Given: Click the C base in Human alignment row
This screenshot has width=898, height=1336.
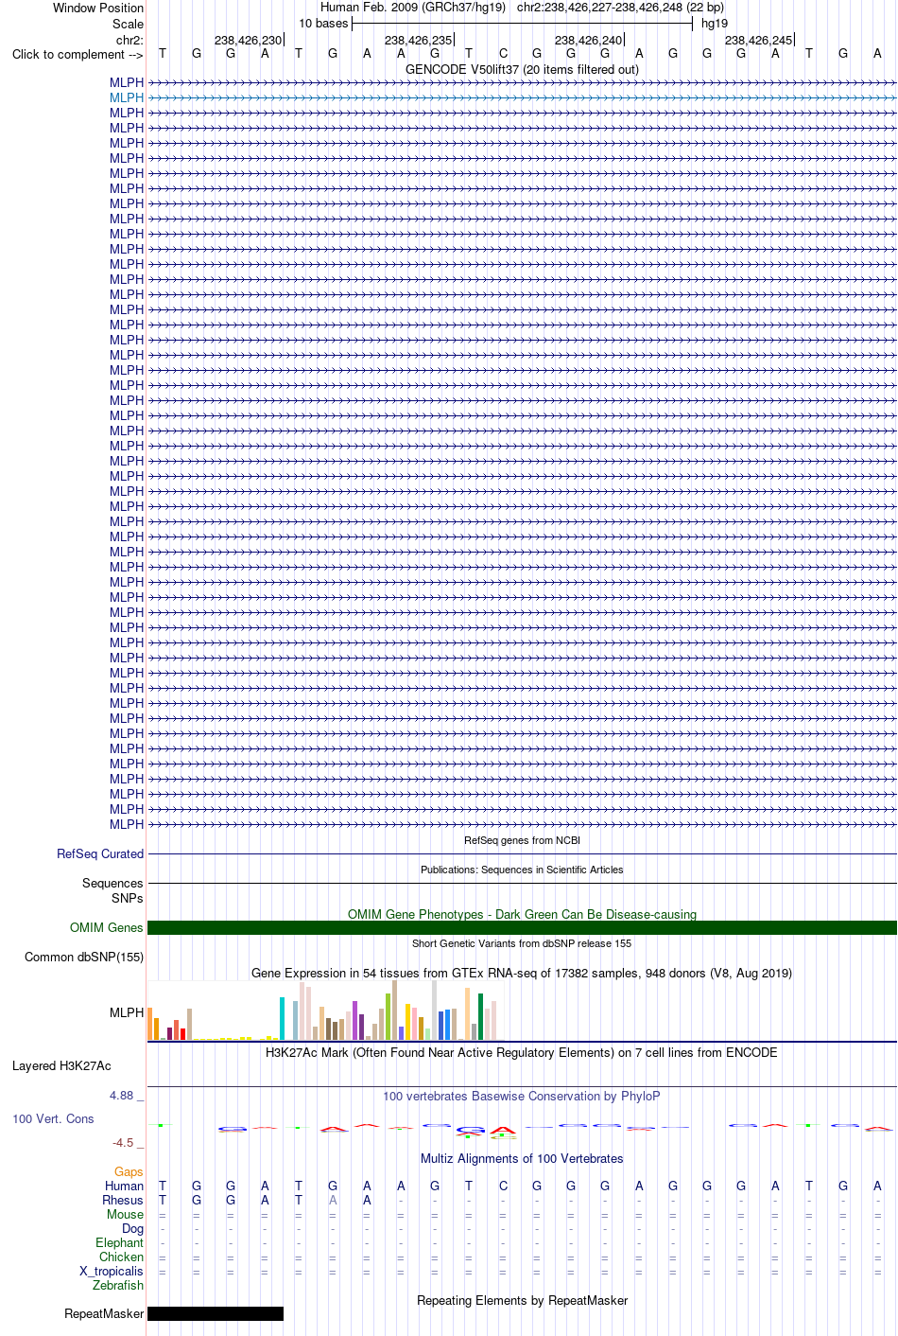Looking at the screenshot, I should pos(503,1186).
